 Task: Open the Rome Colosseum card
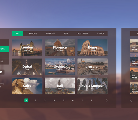(x=92, y=48)
